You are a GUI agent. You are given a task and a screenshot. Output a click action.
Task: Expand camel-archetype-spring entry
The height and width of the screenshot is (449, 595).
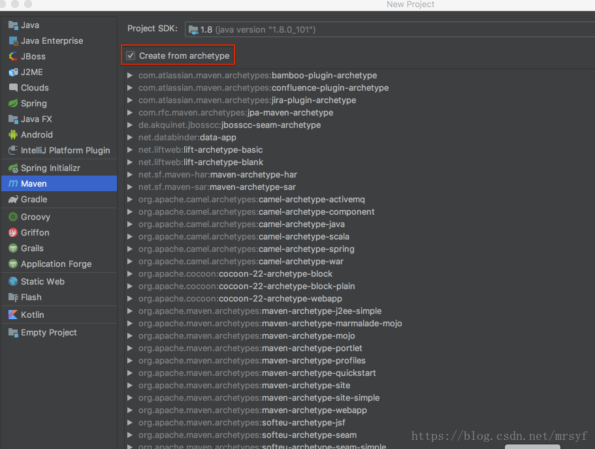130,249
